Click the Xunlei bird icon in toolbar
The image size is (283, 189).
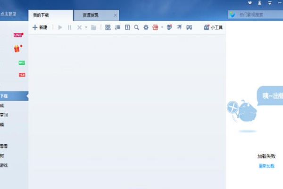pyautogui.click(x=179, y=27)
